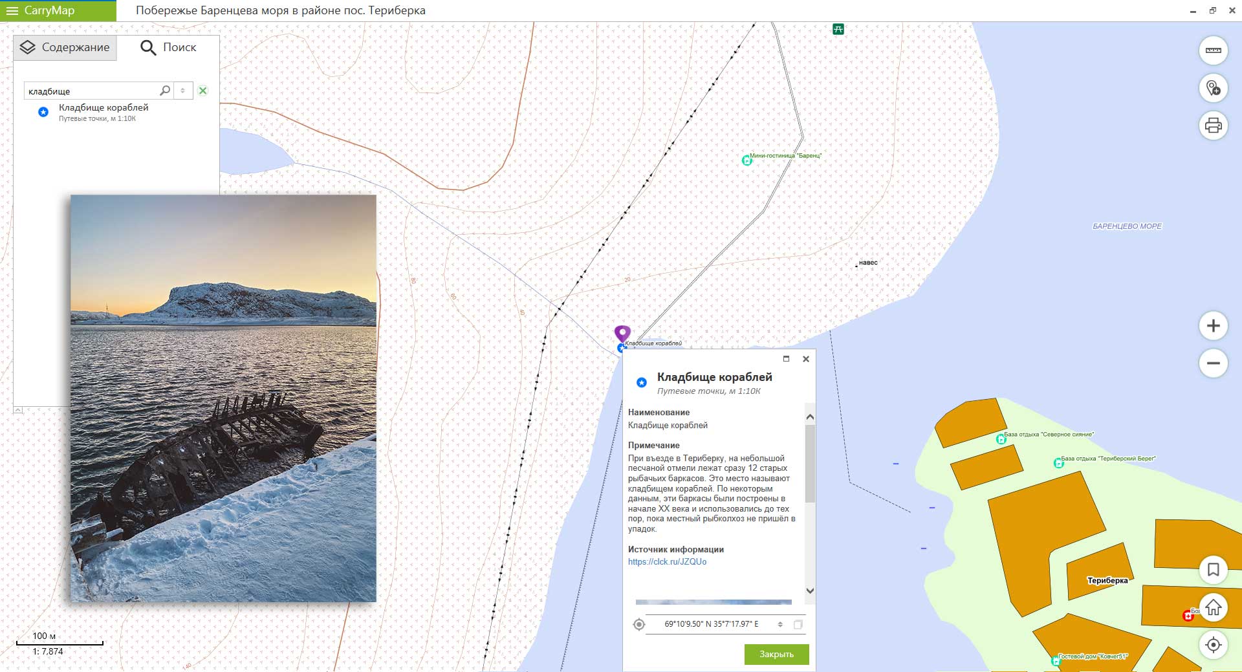Click scroll down arrow in info popup

[810, 591]
